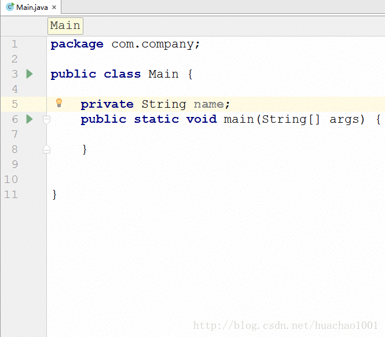385x337 pixels.
Task: Run the main method from line 6 gutter arrow
Action: [30, 119]
